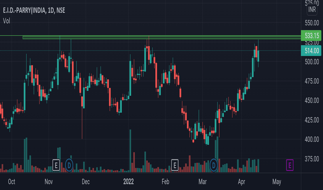Click the Nov label on time axis

tap(49, 182)
